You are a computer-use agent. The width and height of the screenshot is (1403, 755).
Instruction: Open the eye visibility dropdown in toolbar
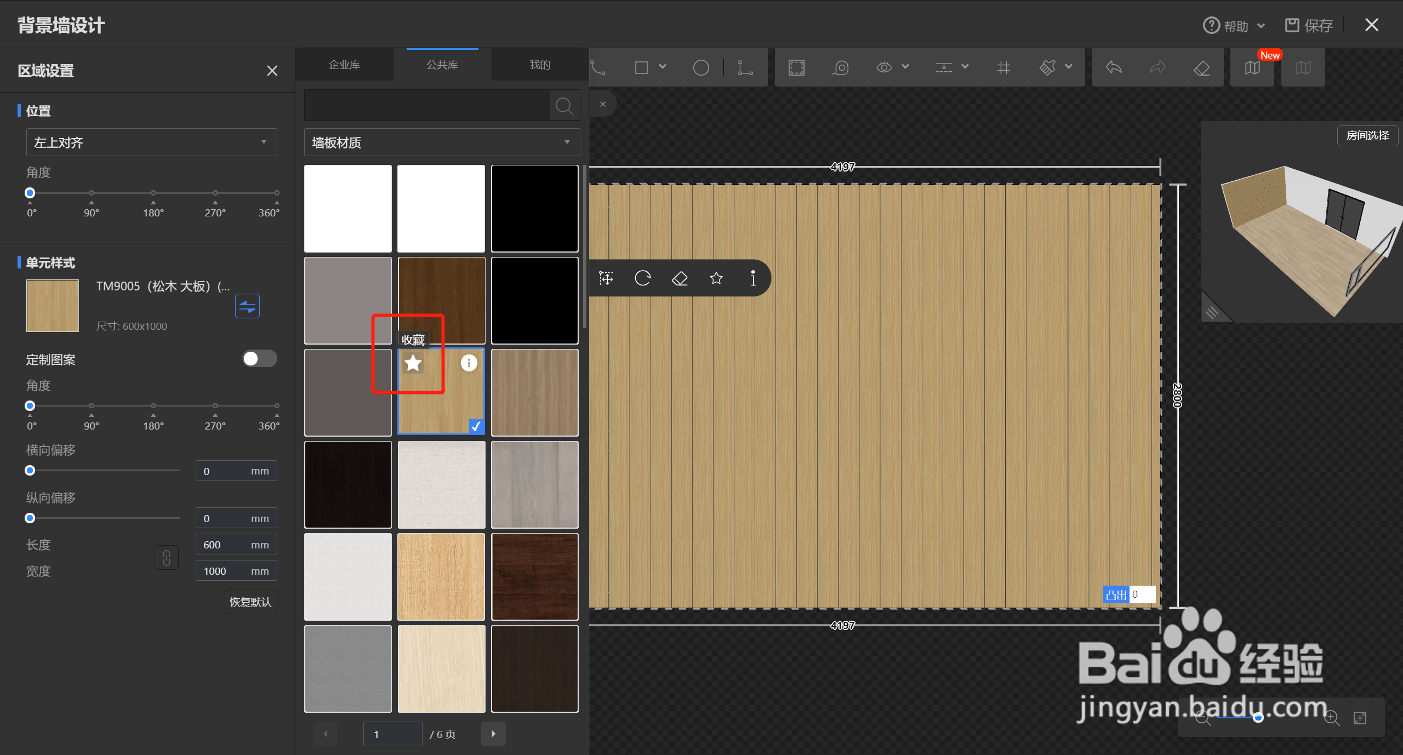(x=905, y=67)
